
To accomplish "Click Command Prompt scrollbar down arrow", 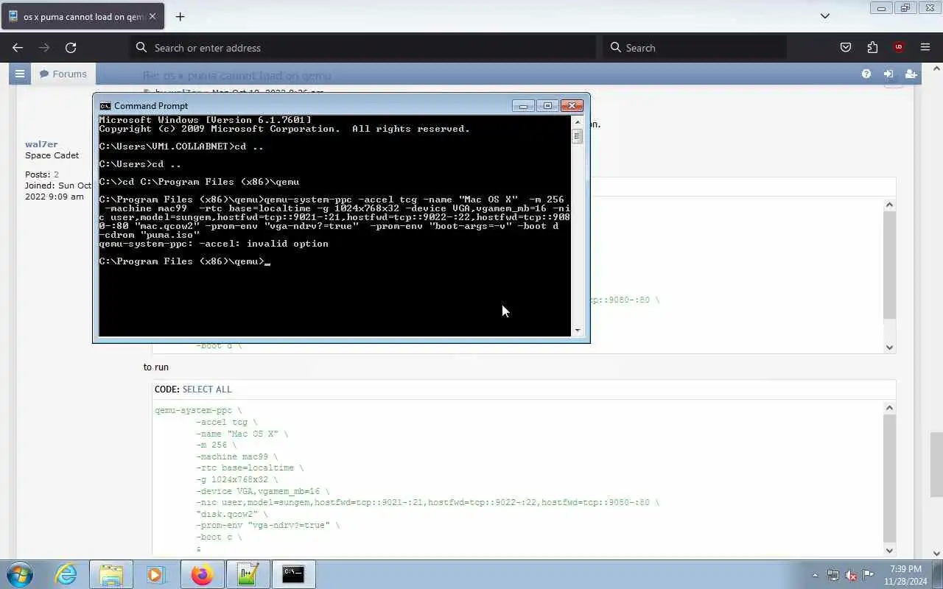I will [x=578, y=331].
